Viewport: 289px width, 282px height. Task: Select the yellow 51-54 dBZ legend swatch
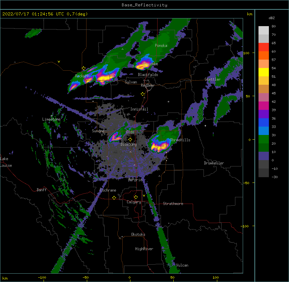(264, 72)
